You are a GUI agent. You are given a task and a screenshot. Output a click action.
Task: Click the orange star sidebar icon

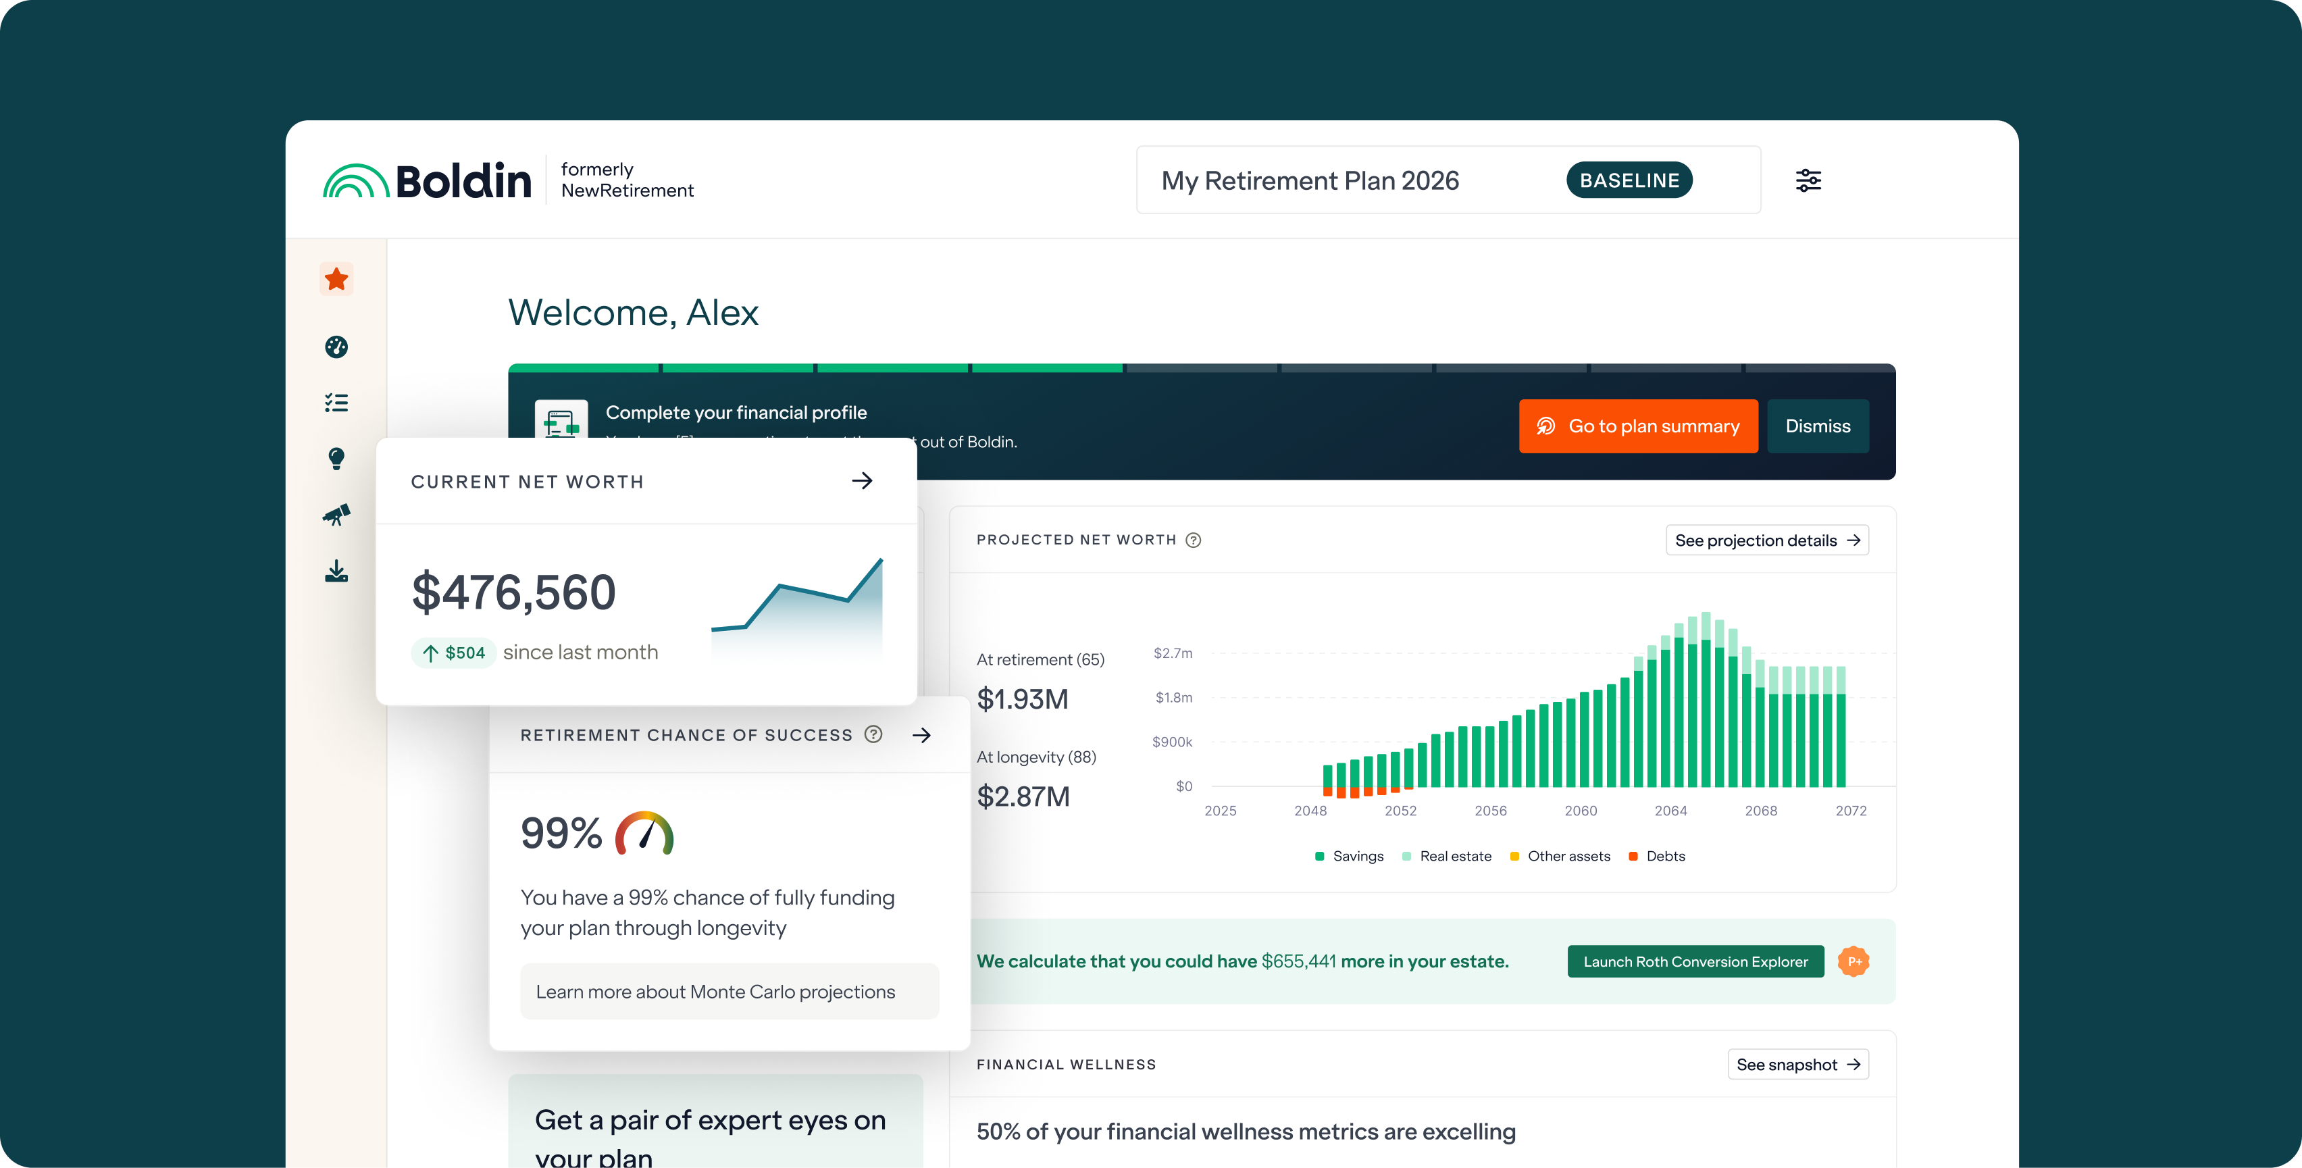(x=336, y=280)
